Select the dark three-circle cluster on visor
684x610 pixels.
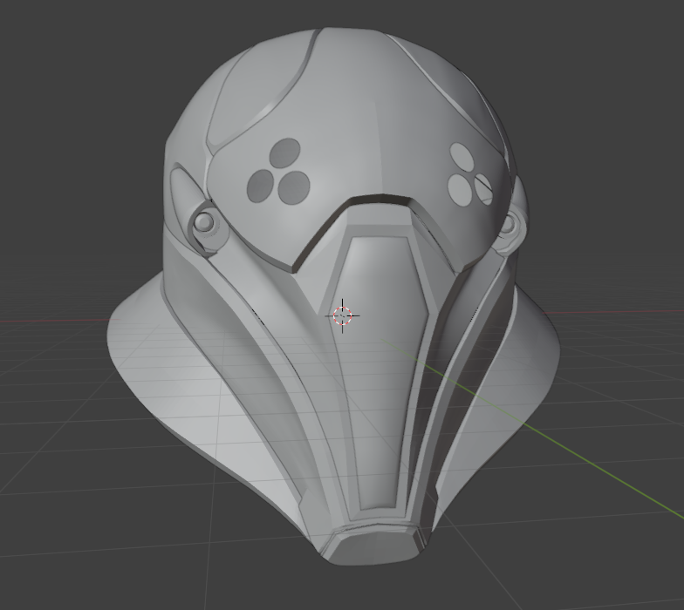point(279,172)
